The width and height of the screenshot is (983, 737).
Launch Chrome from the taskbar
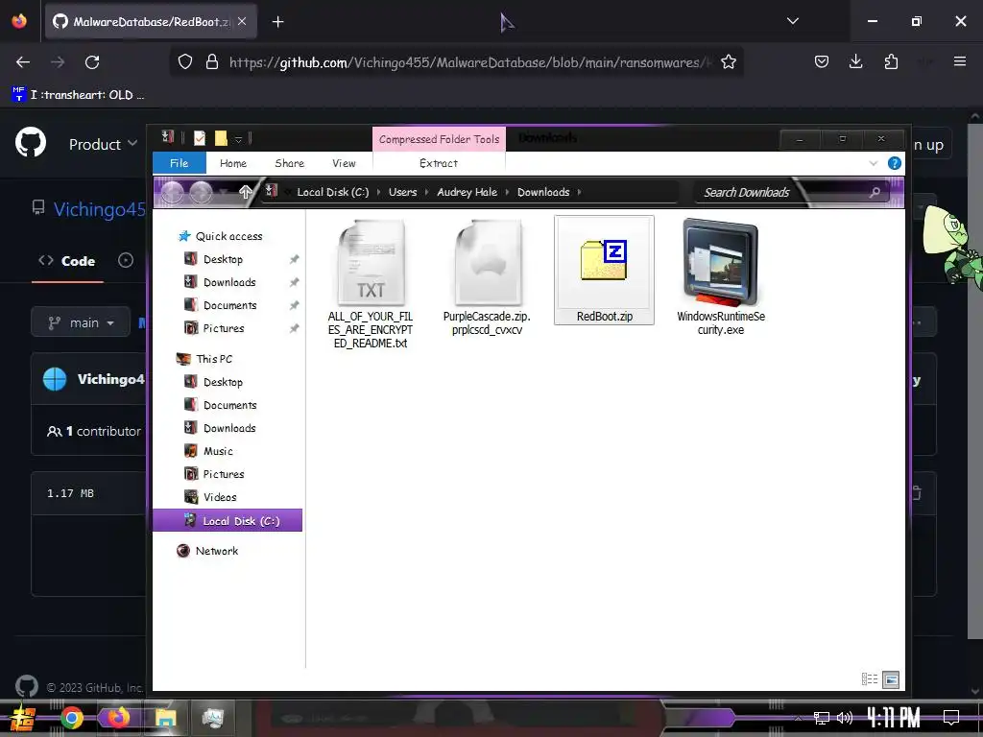(71, 718)
